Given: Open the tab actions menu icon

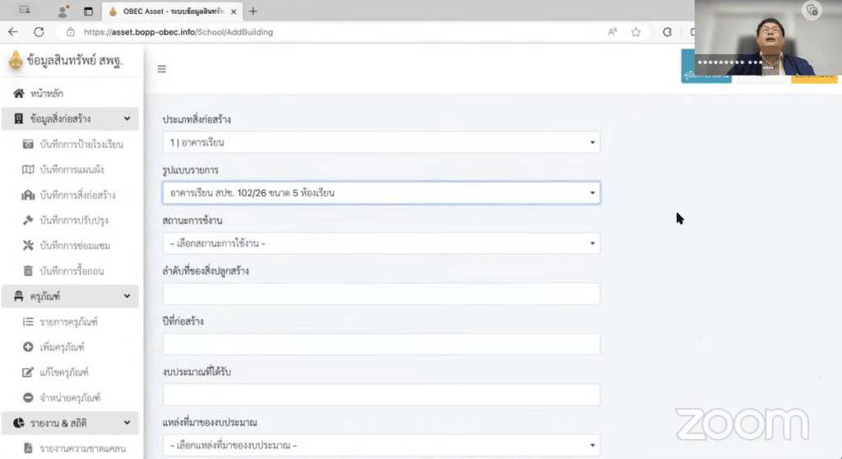Looking at the screenshot, I should tap(88, 11).
